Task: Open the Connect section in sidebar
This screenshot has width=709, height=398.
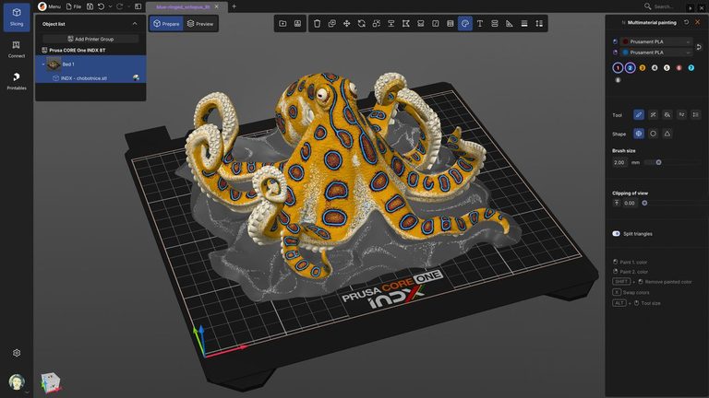Action: pos(17,50)
